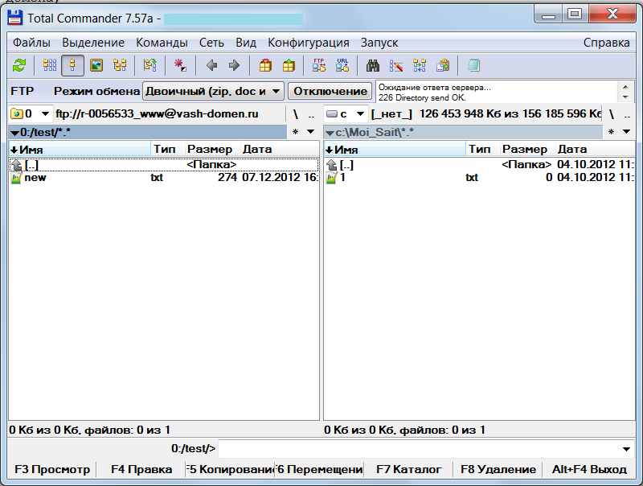Open the Notepad icon in toolbar
643x486 pixels.
pyautogui.click(x=473, y=65)
